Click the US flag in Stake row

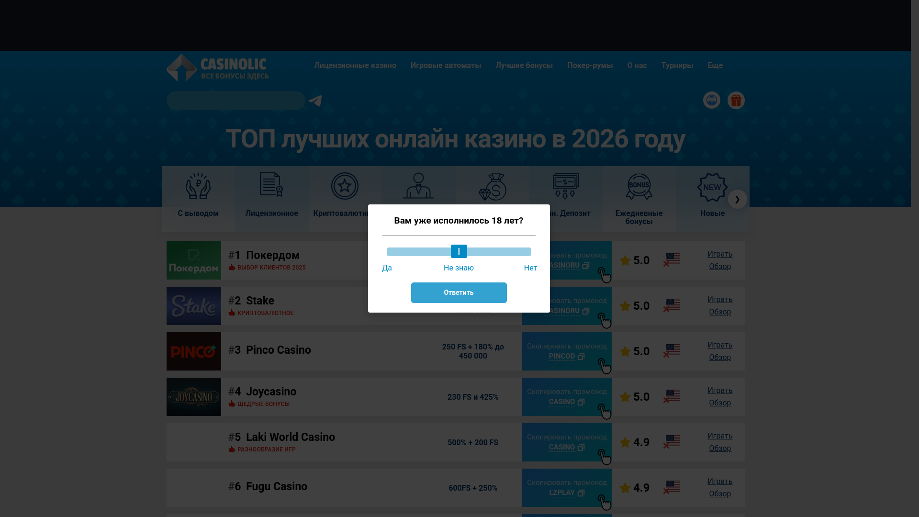(672, 305)
